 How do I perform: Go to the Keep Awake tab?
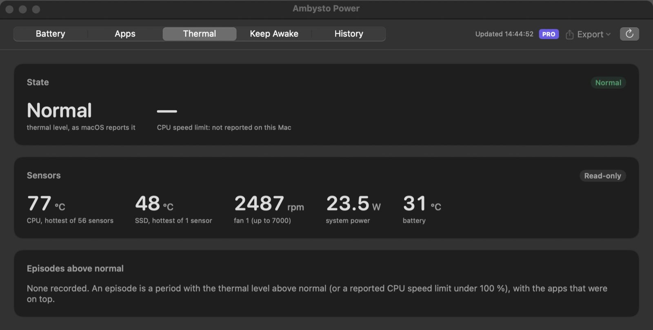pyautogui.click(x=274, y=34)
